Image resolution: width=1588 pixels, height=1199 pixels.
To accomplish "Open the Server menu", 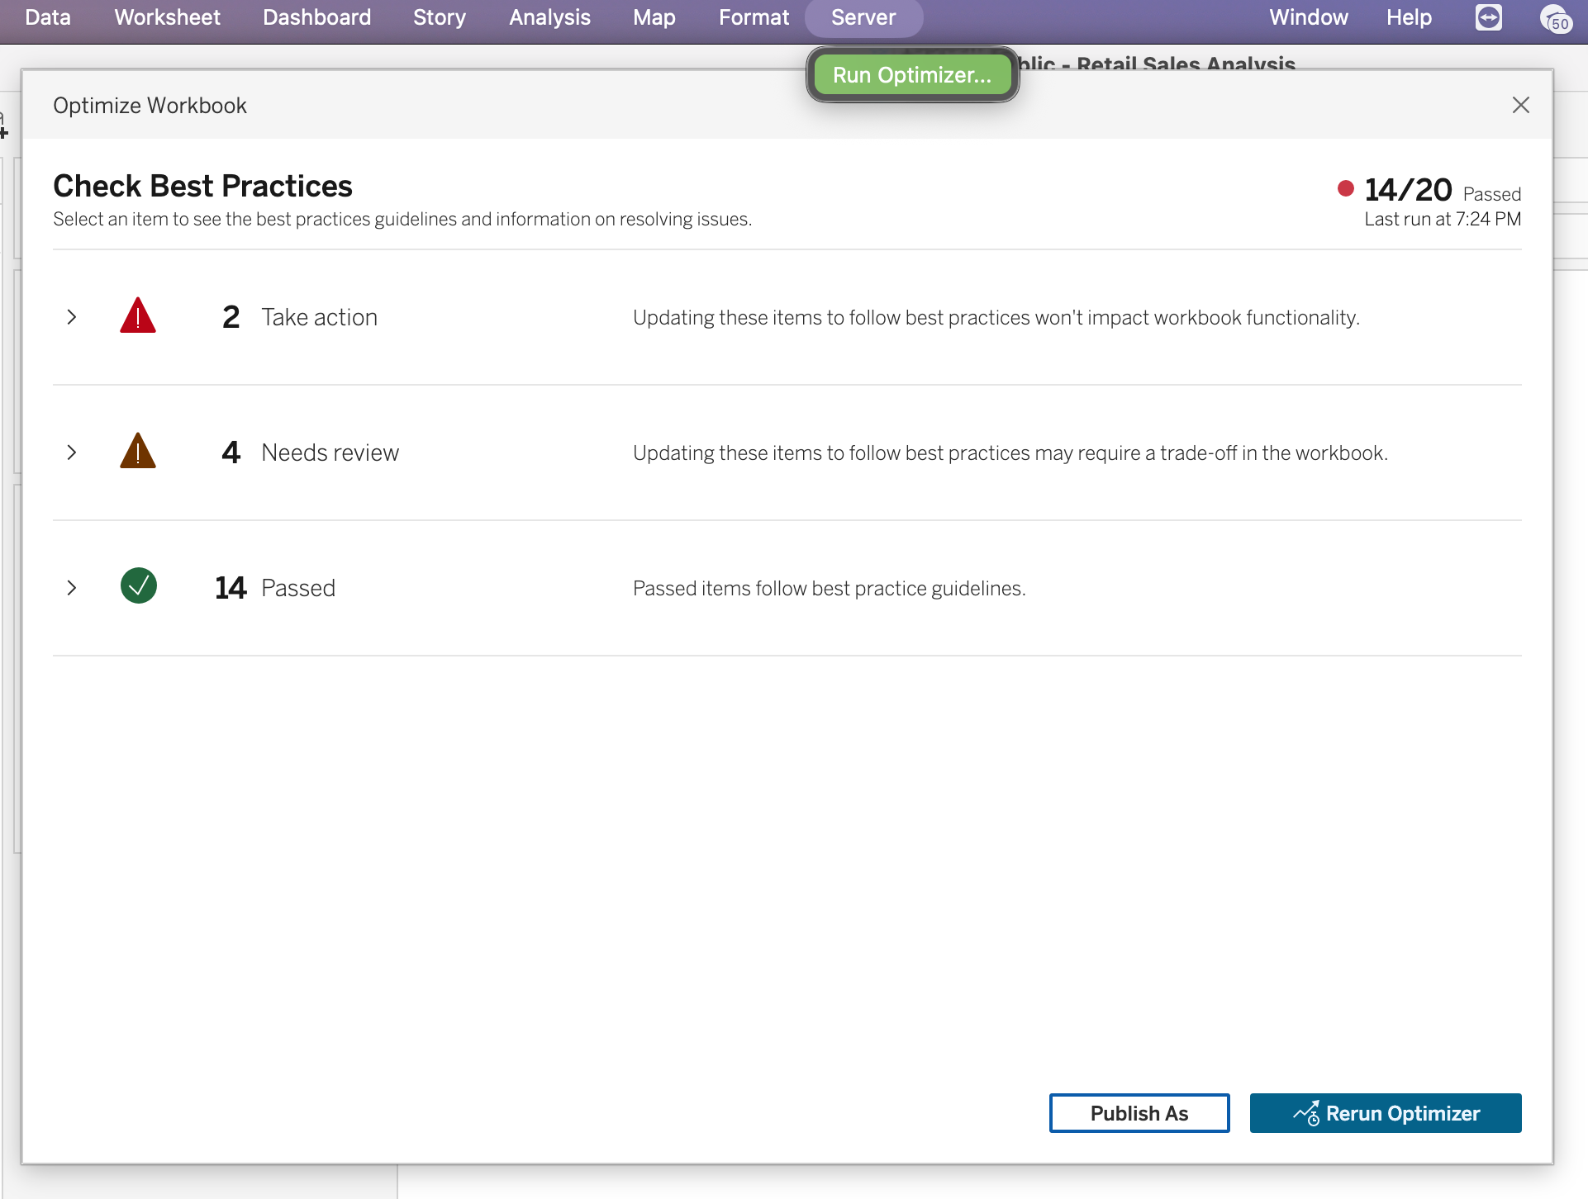I will [x=863, y=17].
